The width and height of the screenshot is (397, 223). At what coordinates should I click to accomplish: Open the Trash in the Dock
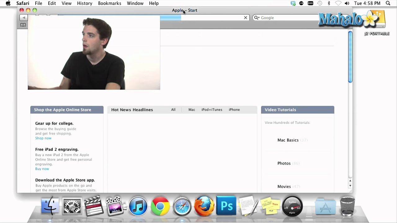click(347, 206)
